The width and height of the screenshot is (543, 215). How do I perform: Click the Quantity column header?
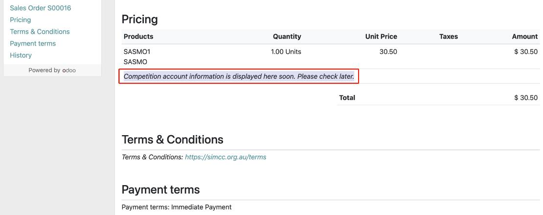(287, 37)
